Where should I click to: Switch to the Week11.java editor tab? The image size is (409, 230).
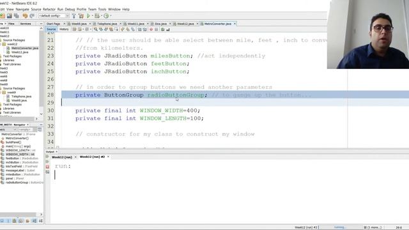coord(135,24)
